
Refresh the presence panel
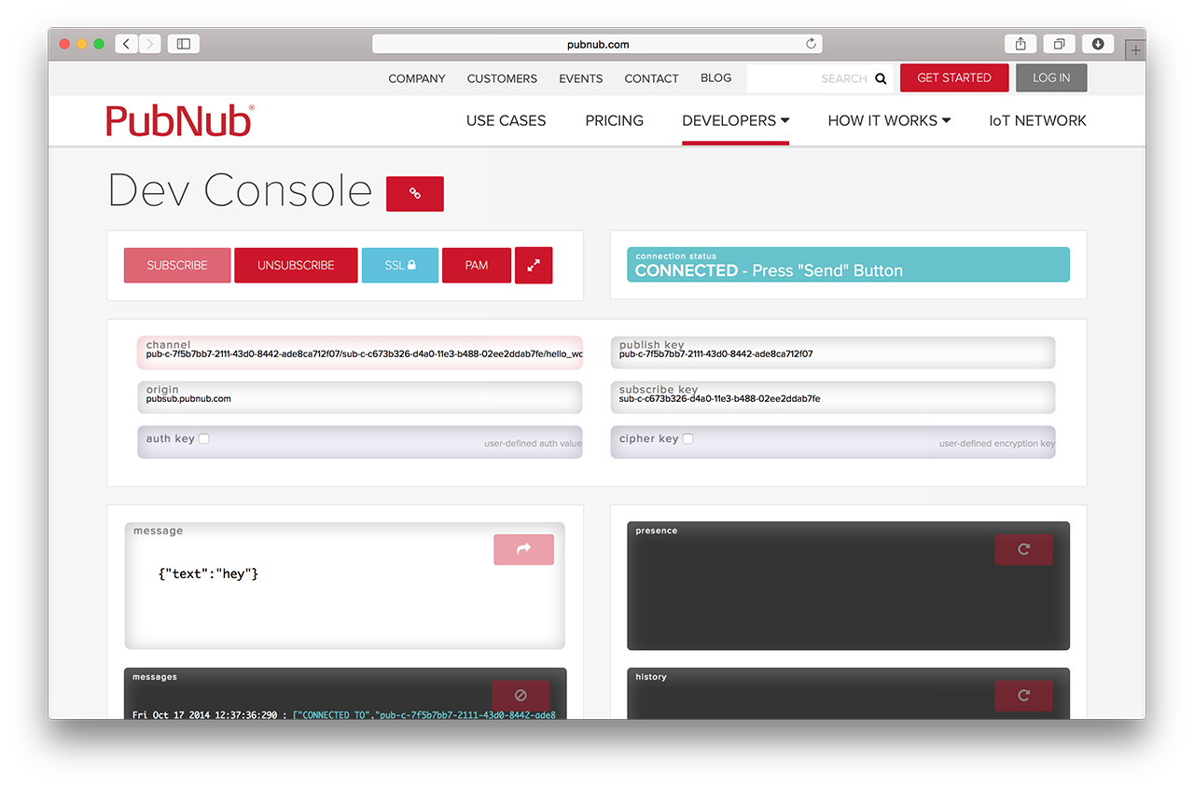[1023, 549]
